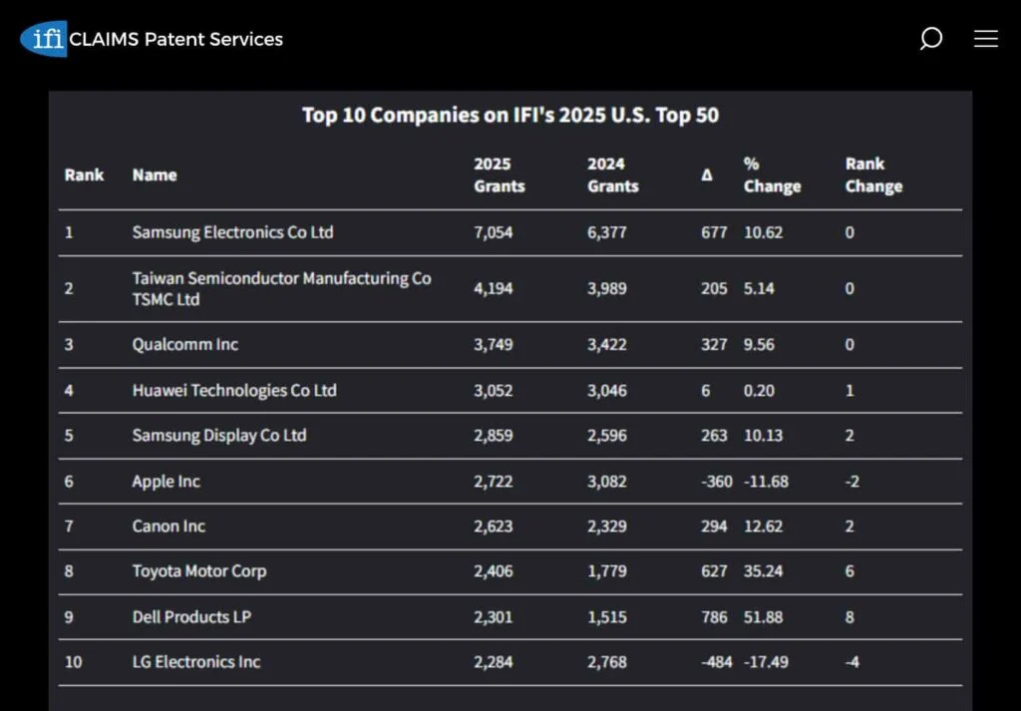Select the table title heading text

[x=510, y=115]
